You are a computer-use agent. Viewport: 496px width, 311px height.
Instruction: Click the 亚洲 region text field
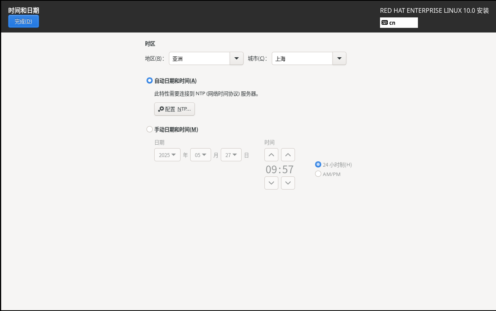pyautogui.click(x=199, y=58)
